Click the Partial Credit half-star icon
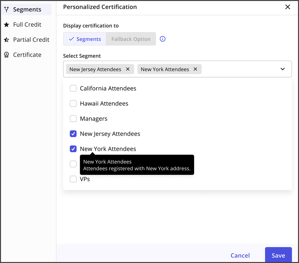 [7, 40]
